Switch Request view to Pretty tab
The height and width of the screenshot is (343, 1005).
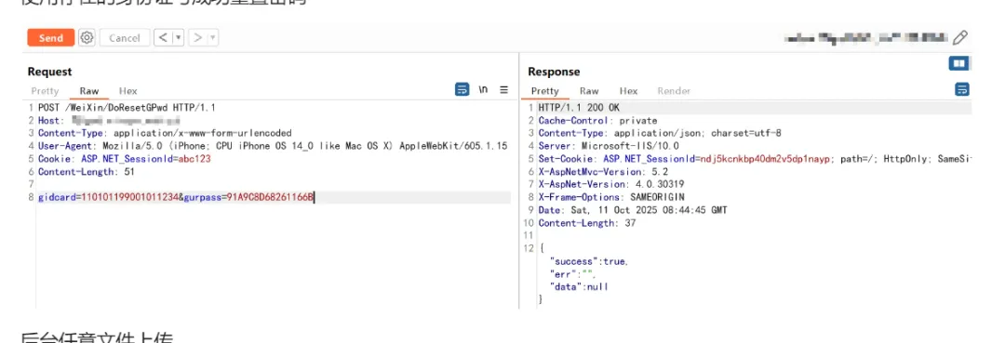pos(45,91)
